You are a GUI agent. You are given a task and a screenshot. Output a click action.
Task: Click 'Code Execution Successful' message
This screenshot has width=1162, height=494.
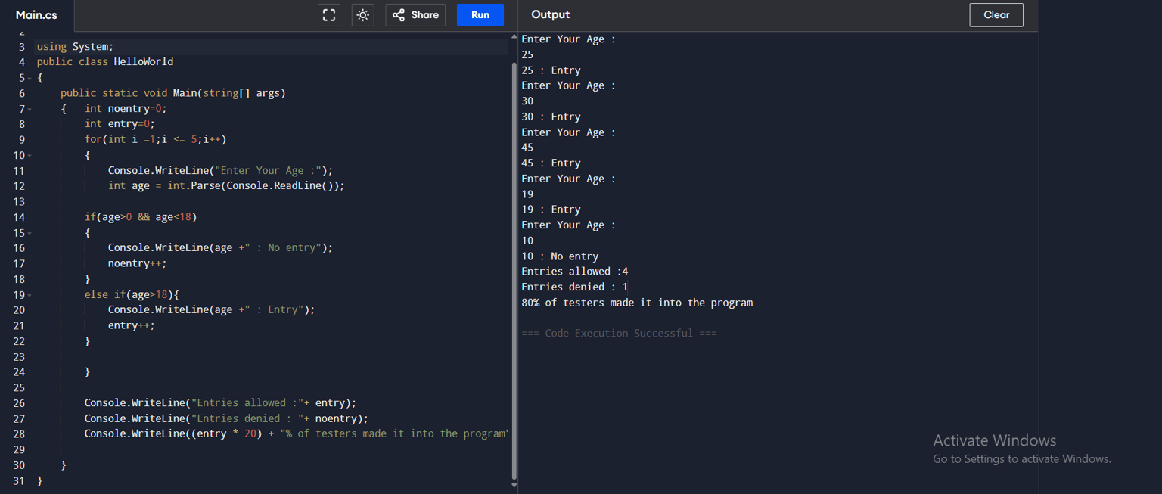pyautogui.click(x=619, y=334)
